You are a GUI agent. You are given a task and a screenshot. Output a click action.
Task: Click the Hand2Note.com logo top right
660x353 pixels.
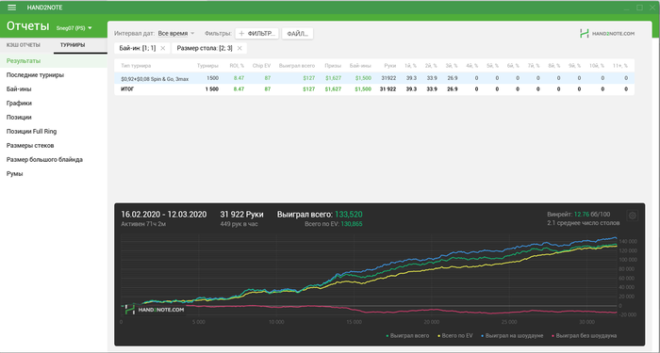[607, 34]
